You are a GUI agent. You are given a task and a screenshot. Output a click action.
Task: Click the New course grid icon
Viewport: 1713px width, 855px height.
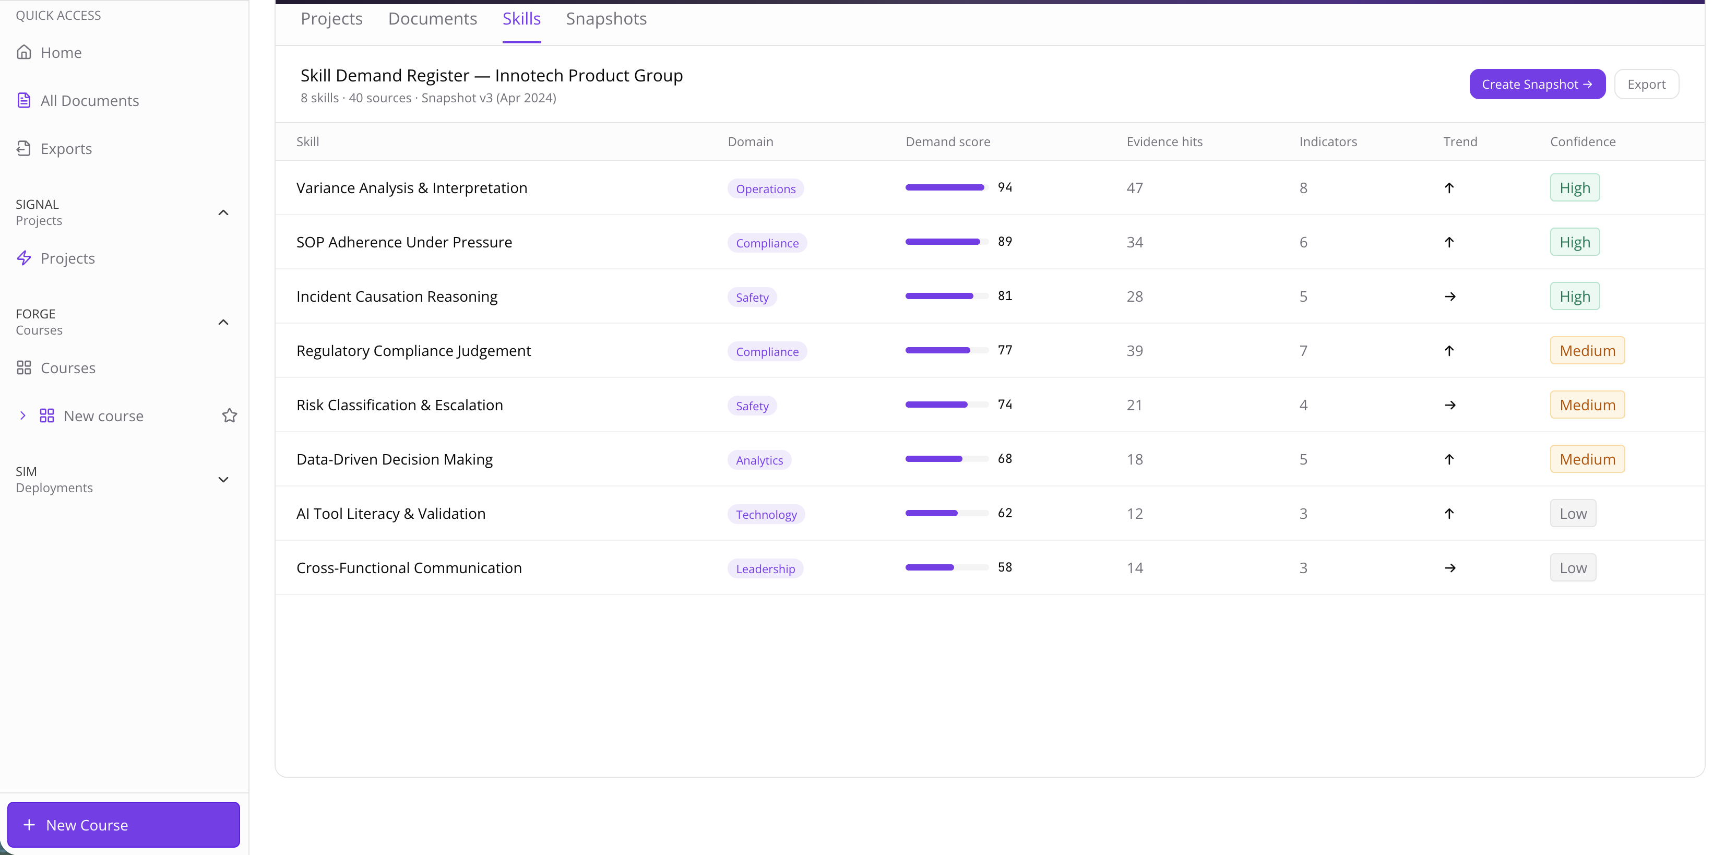coord(46,415)
